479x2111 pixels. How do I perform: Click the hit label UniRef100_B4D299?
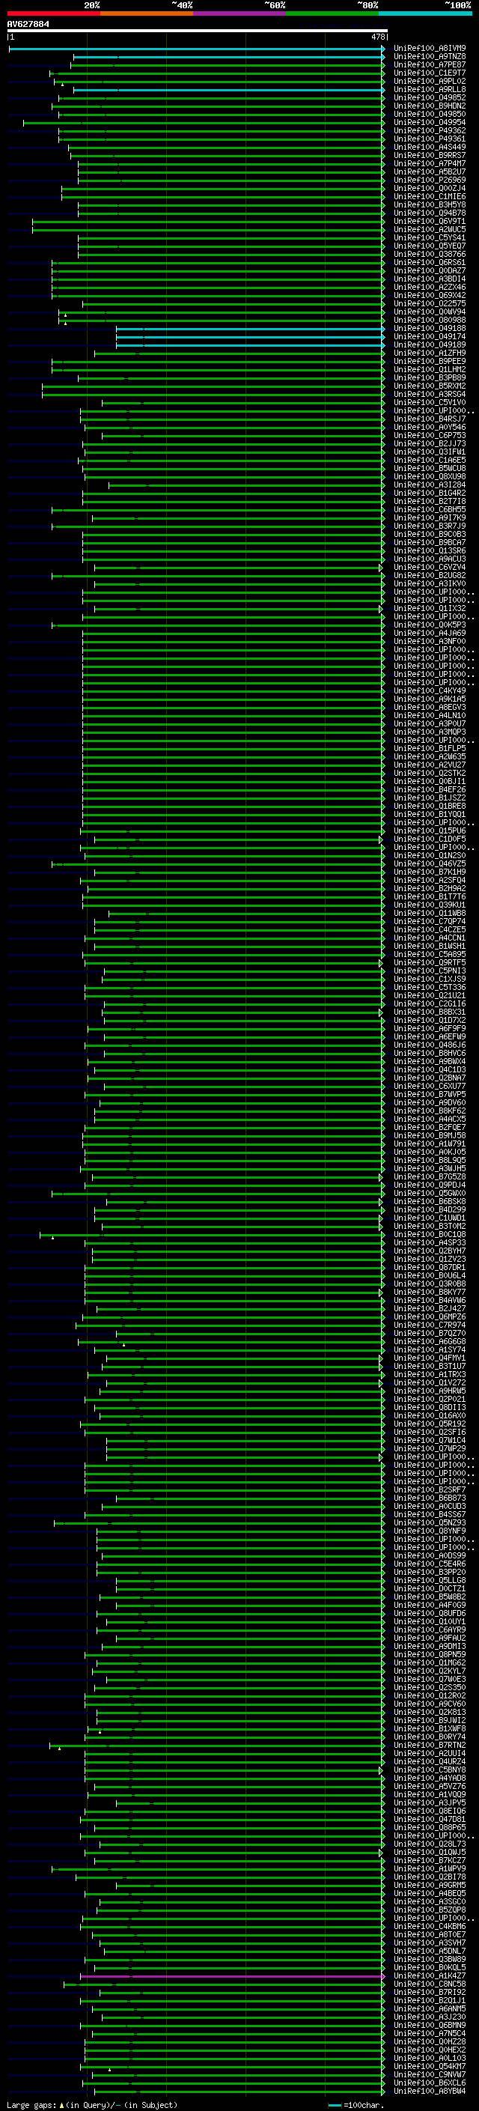coord(430,1209)
